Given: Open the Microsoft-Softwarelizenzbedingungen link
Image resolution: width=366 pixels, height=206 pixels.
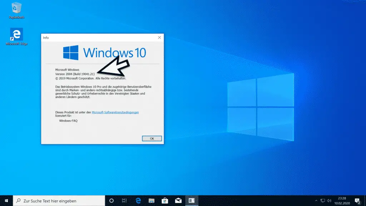Looking at the screenshot, I should point(115,112).
